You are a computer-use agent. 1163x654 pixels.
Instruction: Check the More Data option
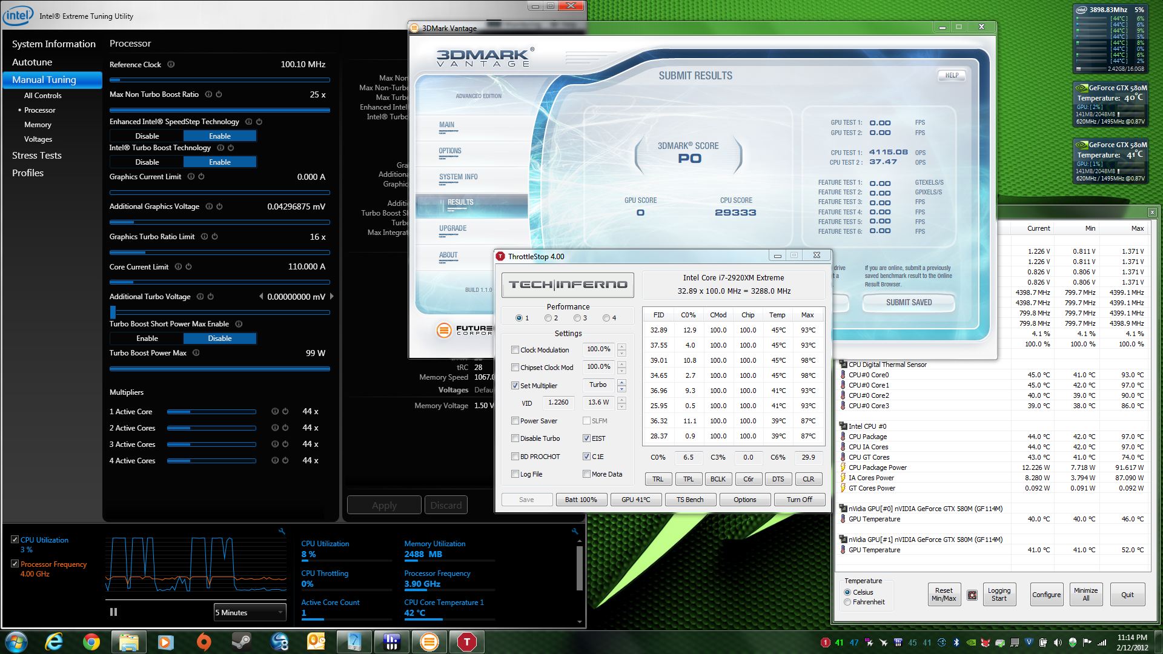pyautogui.click(x=586, y=474)
